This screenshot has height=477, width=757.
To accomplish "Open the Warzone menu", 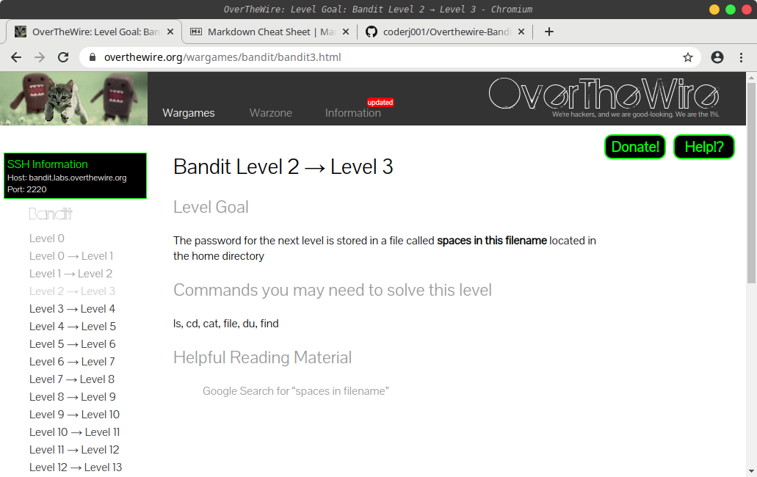I will 270,113.
